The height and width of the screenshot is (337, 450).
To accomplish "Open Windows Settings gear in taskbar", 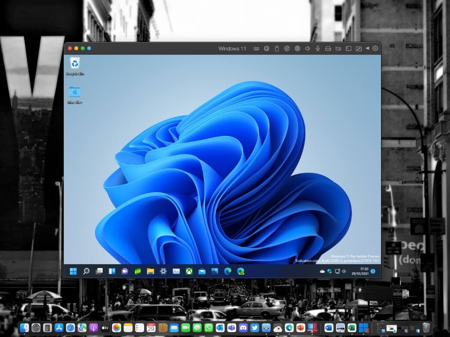I will pos(163,271).
